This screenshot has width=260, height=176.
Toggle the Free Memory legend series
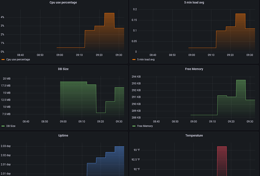coord(145,126)
